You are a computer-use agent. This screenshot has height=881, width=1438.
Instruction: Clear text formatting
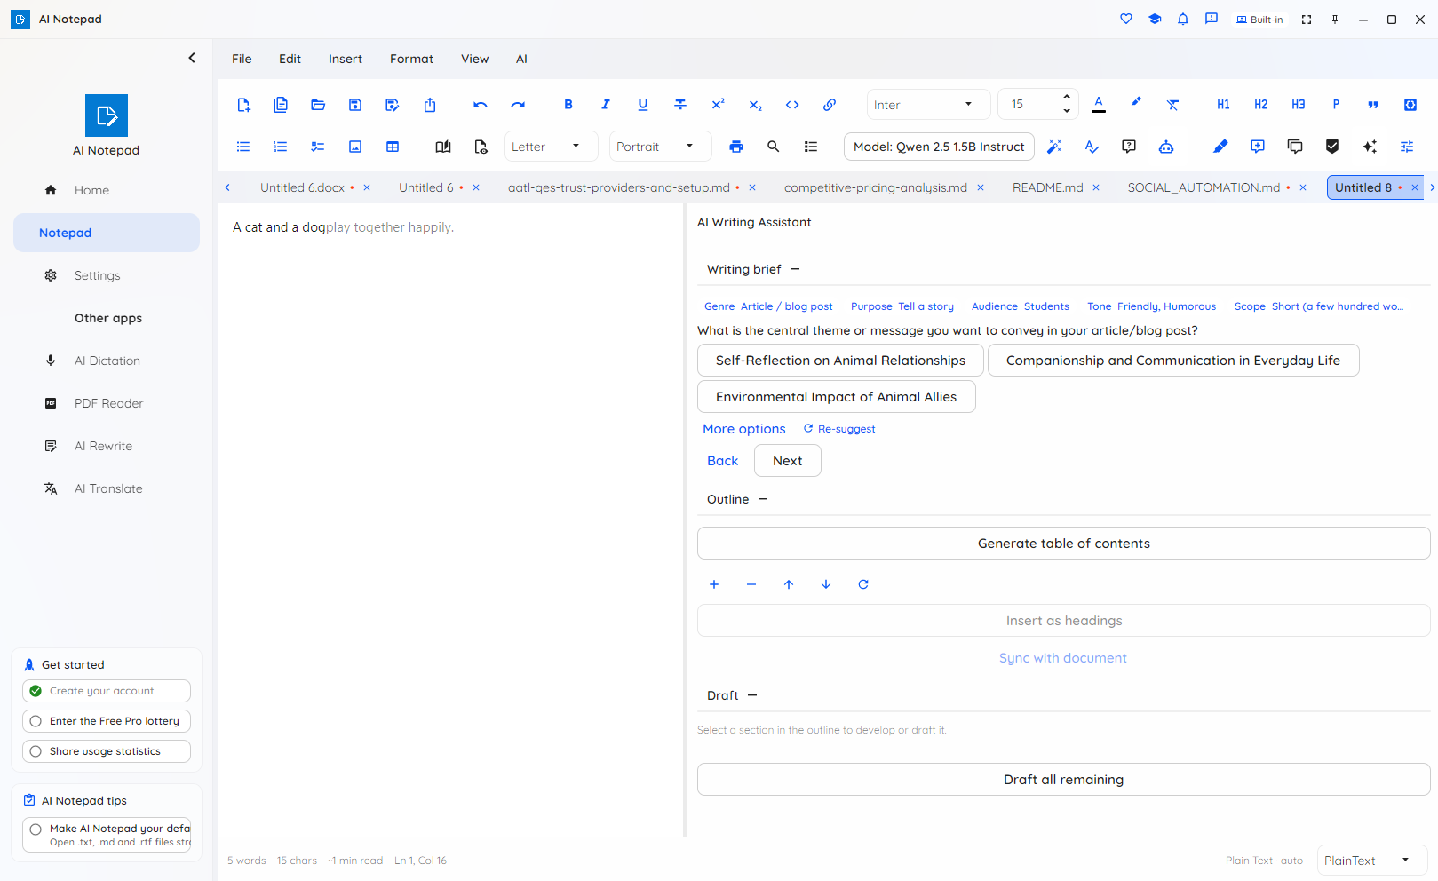point(1173,105)
